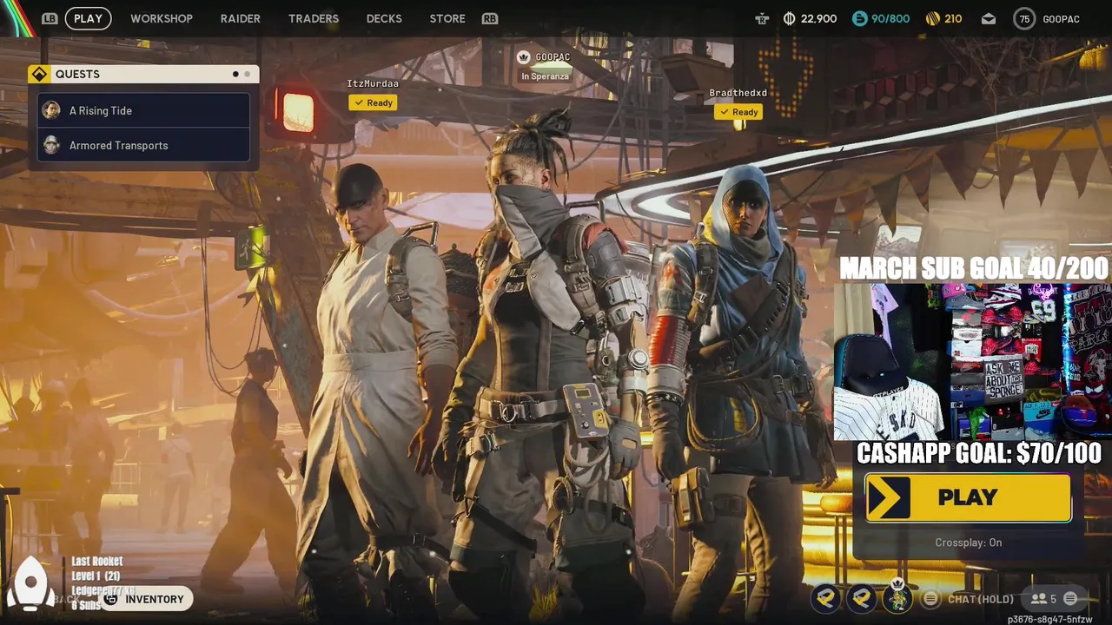Click the yellow striped currency icon
Image resolution: width=1112 pixels, height=625 pixels.
[x=933, y=18]
